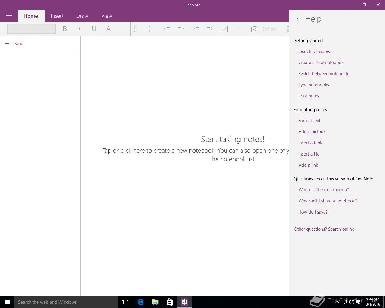Open 'Add a link' help topic
Screen dimensions: 385x308
308,165
